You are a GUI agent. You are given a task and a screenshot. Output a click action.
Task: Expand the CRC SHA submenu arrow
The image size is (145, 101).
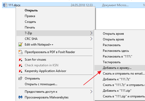click(91, 39)
